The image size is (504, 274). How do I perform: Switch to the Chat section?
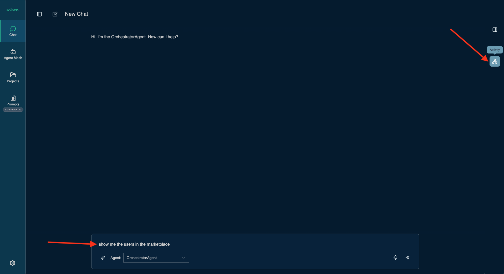point(13,31)
